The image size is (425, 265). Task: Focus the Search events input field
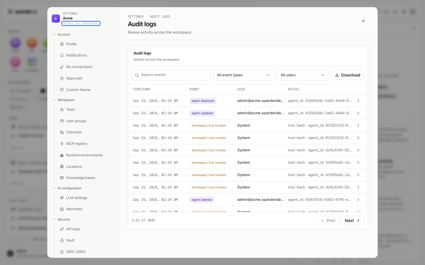click(171, 75)
